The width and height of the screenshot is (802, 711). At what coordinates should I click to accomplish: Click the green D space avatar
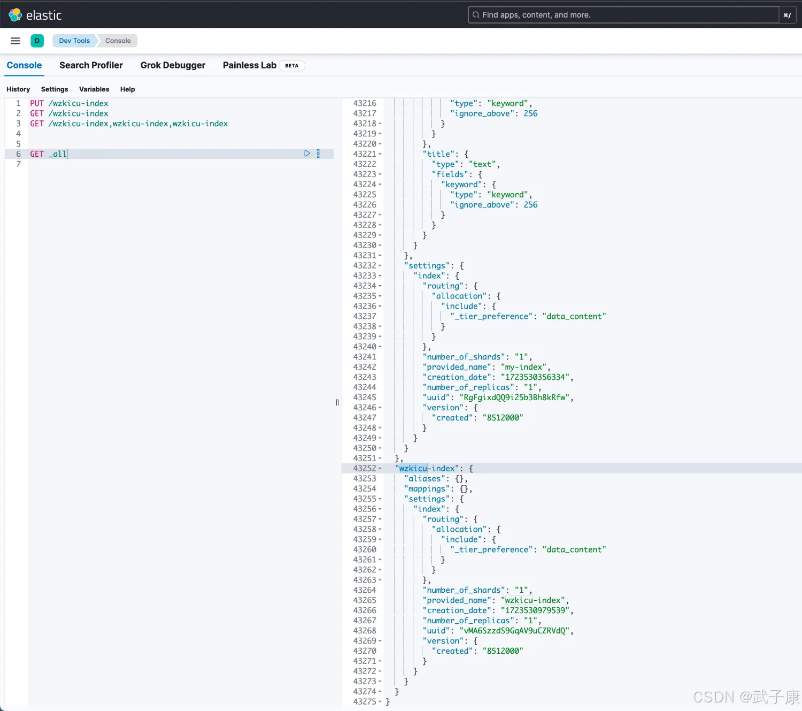(37, 41)
